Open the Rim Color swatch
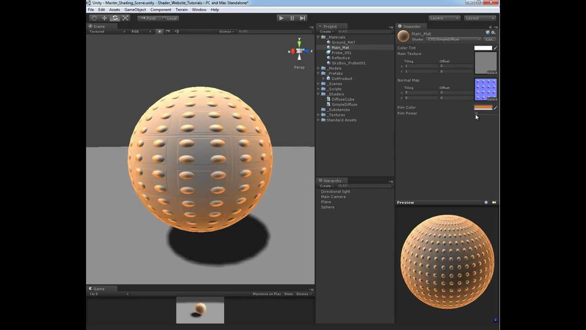This screenshot has height=330, width=586. [483, 107]
